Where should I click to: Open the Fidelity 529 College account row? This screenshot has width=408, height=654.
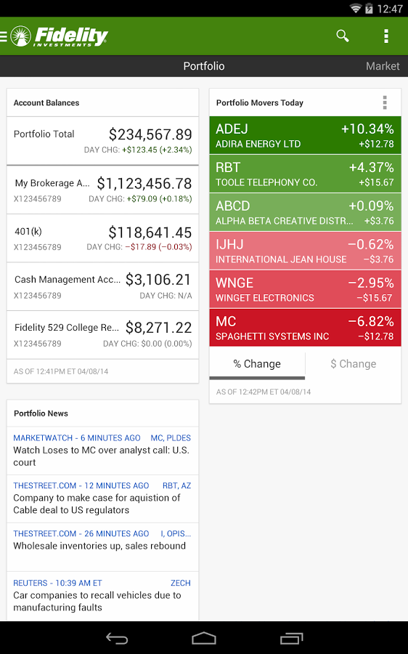(x=102, y=335)
